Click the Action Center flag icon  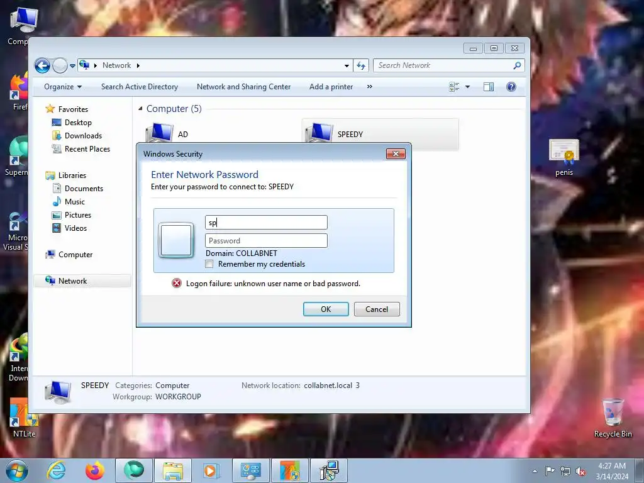[x=550, y=471]
